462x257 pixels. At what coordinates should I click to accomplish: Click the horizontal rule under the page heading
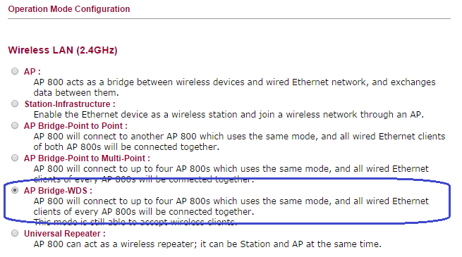click(x=229, y=18)
